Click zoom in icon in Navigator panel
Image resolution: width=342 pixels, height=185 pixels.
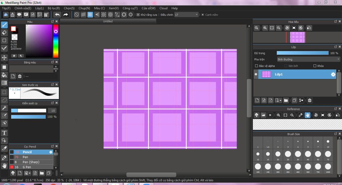click(265, 28)
